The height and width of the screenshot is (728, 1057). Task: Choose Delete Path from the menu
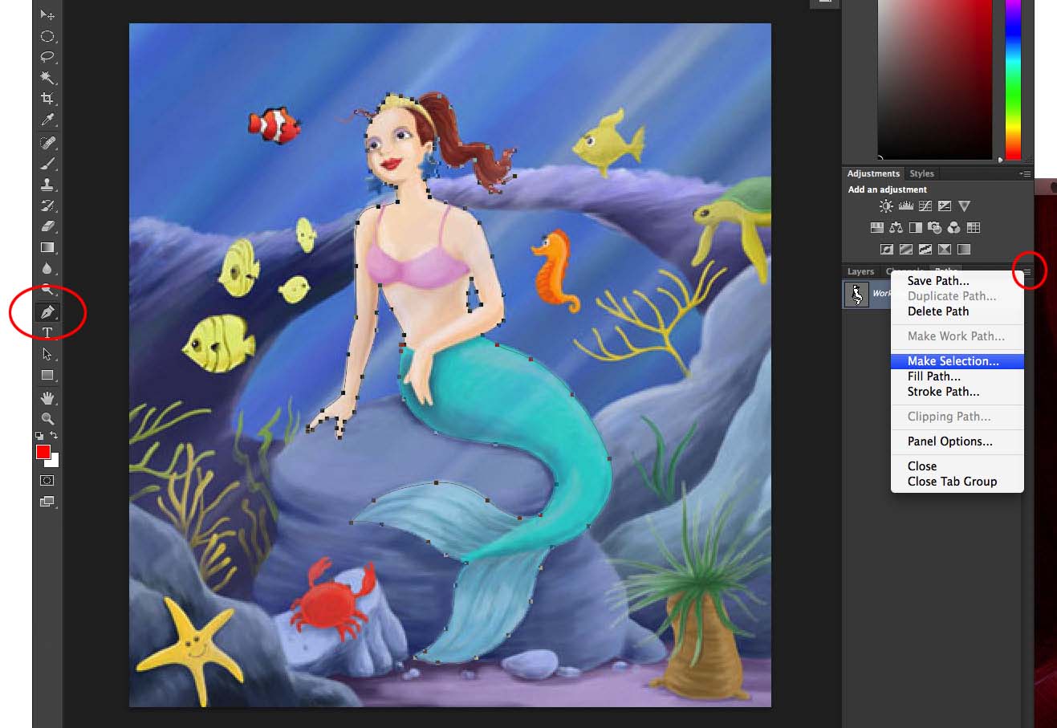(x=957, y=311)
